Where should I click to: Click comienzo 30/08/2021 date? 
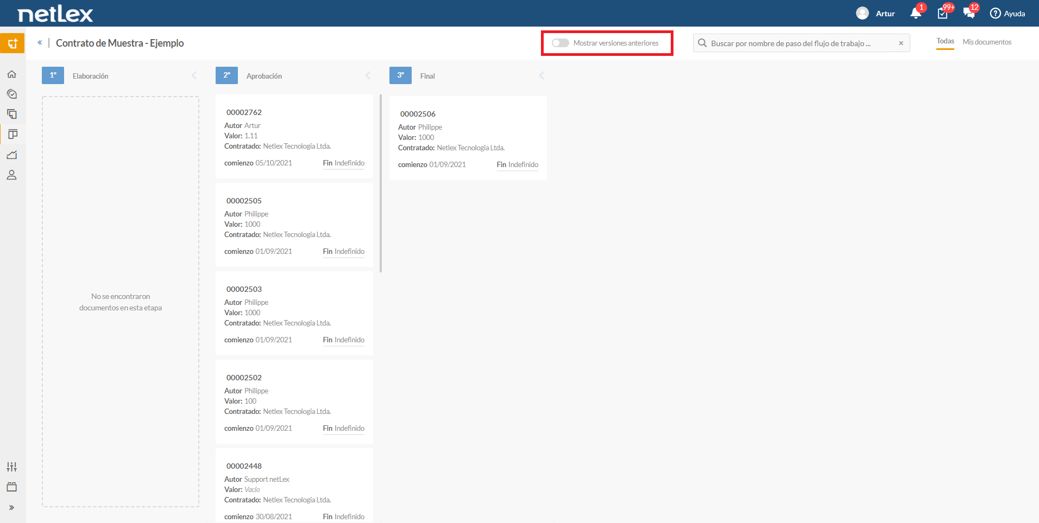258,516
